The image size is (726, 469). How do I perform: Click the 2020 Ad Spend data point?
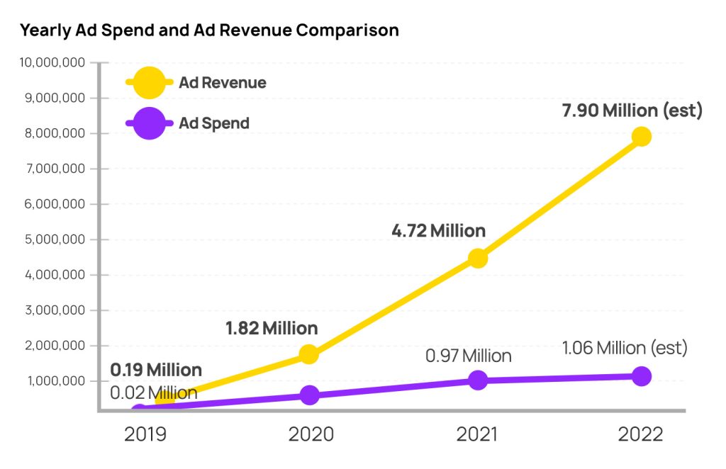309,395
